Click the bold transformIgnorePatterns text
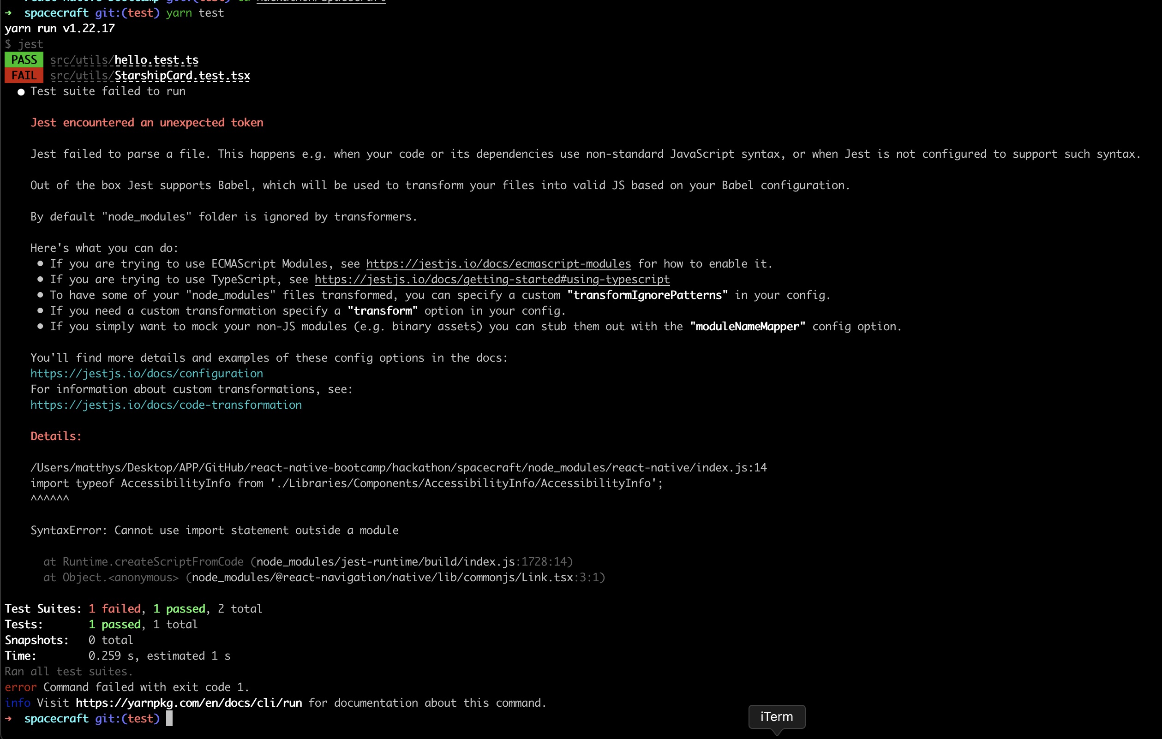 click(647, 295)
